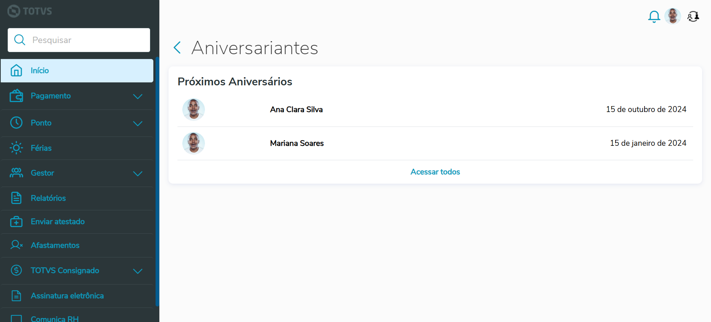The height and width of the screenshot is (322, 711).
Task: Open the user profile avatar in header
Action: [x=673, y=16]
